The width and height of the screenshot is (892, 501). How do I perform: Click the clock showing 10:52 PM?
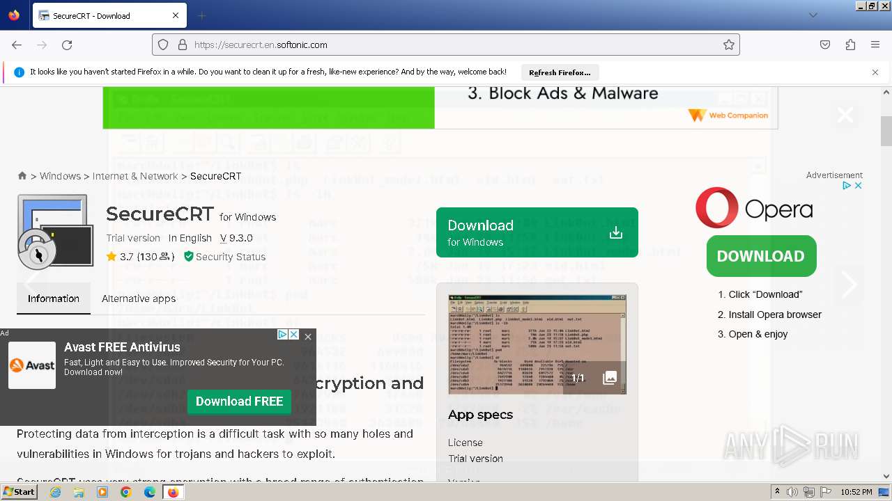pos(856,492)
